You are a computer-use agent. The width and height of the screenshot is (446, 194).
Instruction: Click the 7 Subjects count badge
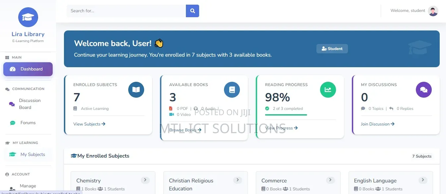pyautogui.click(x=422, y=156)
